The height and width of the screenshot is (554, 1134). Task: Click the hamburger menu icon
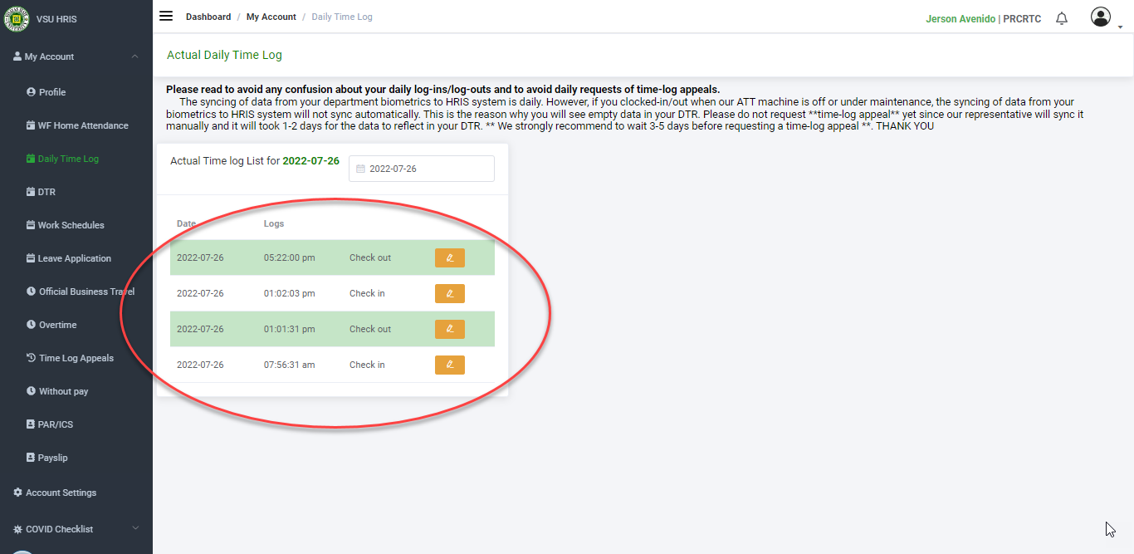click(x=166, y=17)
